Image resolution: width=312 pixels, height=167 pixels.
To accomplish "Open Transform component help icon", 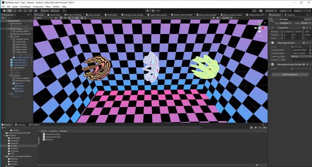I will coord(304,28).
